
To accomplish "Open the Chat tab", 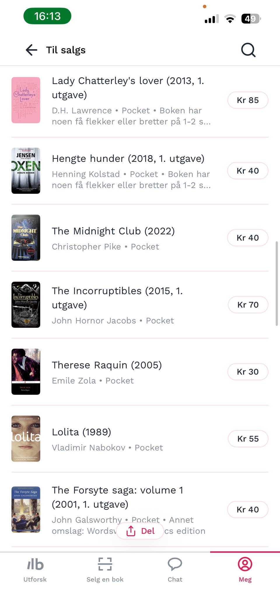I will pos(175,570).
